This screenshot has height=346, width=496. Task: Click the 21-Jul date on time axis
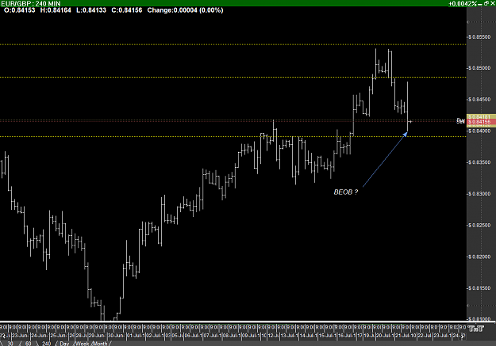tap(406, 336)
